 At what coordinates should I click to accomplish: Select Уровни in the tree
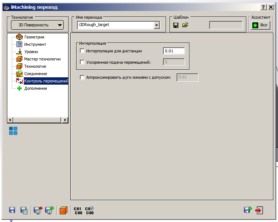pos(31,52)
